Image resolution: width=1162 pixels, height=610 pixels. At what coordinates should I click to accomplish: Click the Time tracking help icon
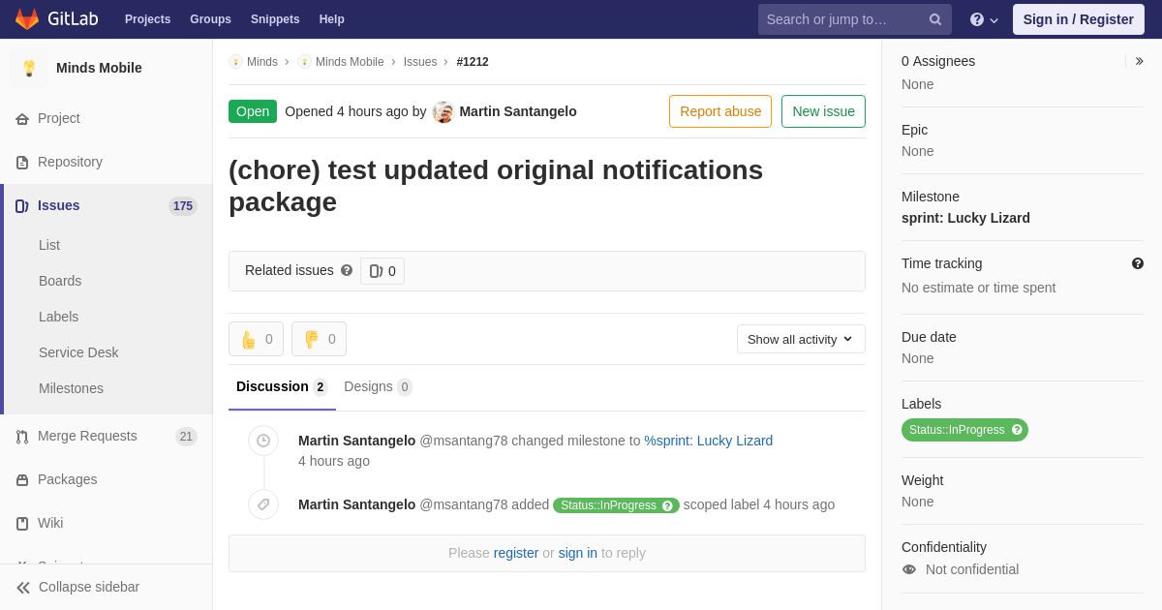[x=1137, y=263]
